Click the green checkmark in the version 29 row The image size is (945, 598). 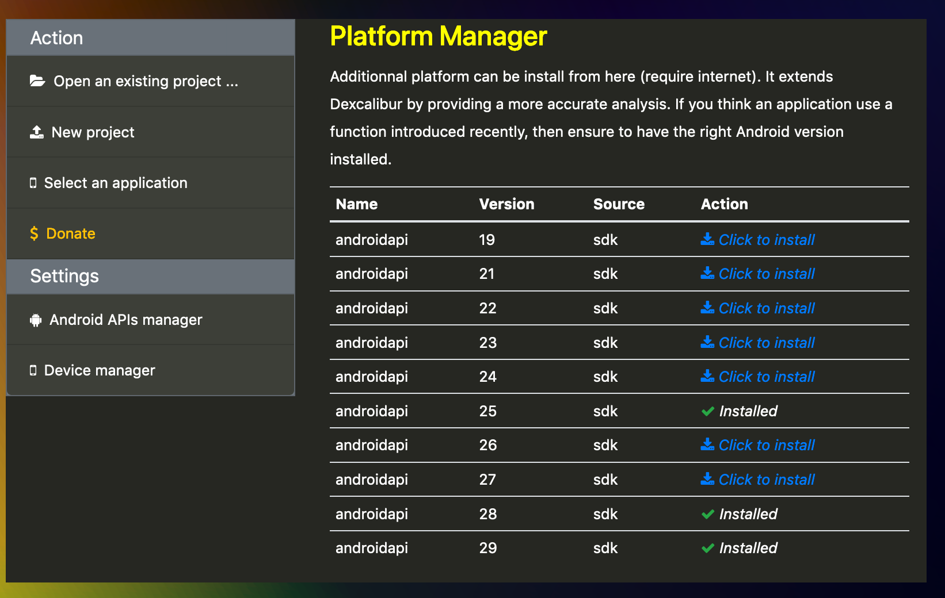(x=708, y=548)
